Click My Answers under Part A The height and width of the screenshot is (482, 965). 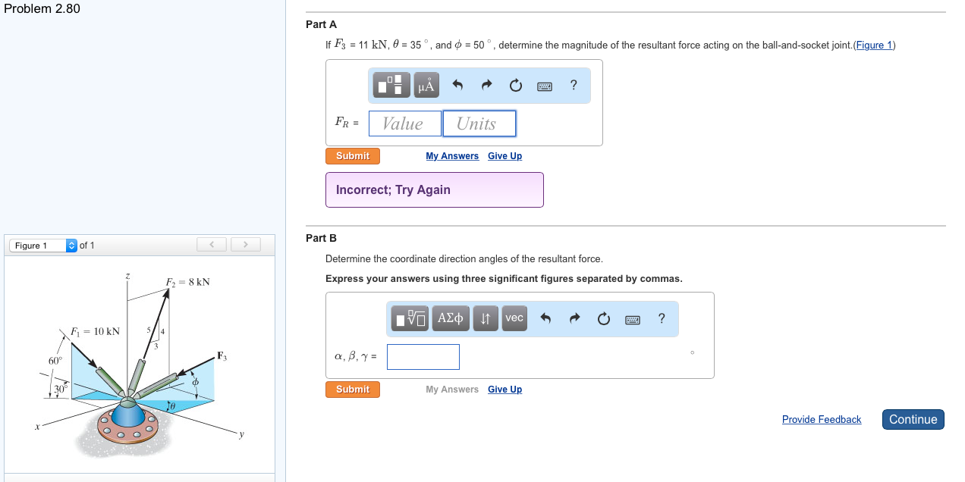coord(452,155)
